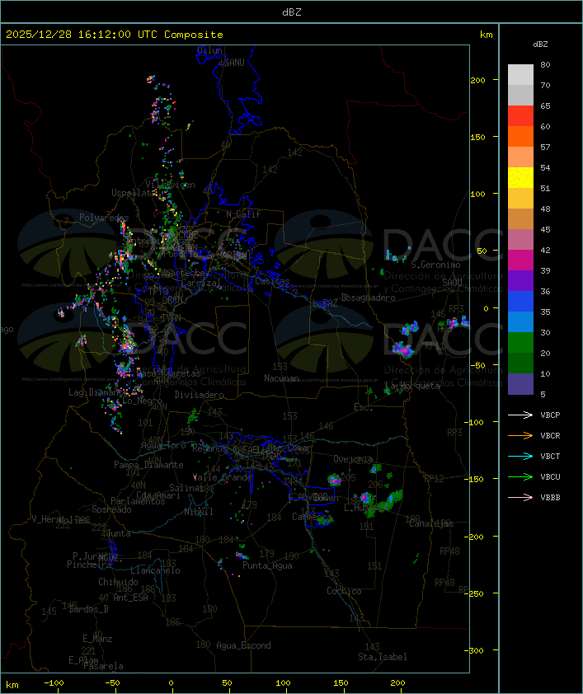Click the VBCP legend label
This screenshot has width=583, height=694.
click(550, 415)
